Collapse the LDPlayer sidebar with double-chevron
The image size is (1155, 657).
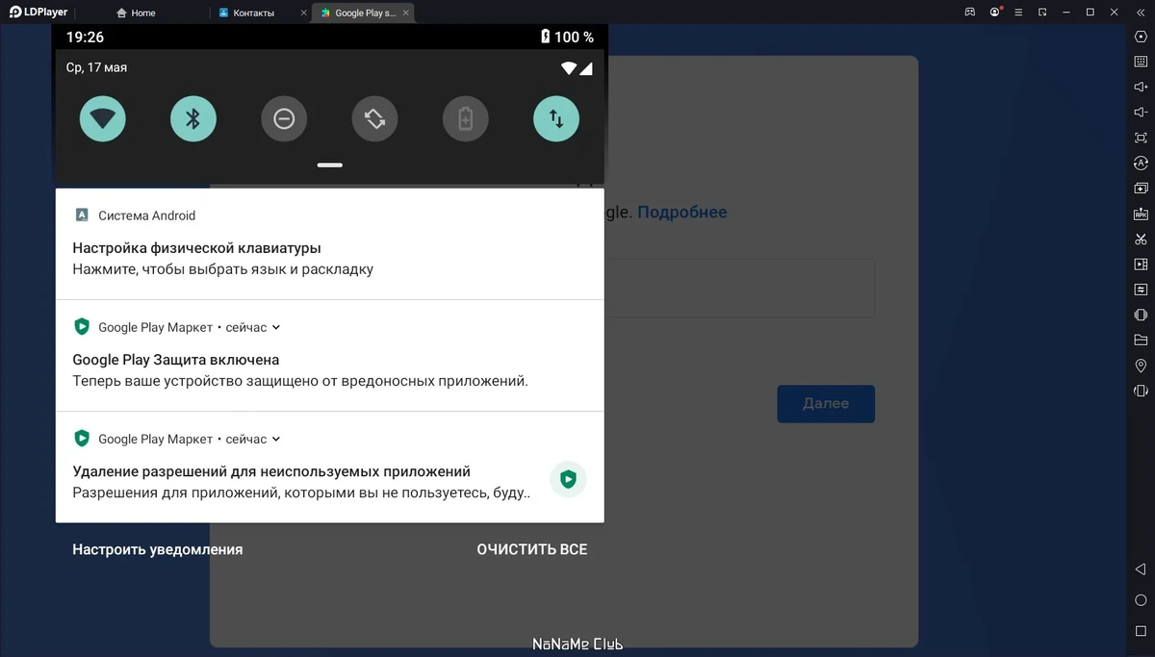coord(1142,12)
